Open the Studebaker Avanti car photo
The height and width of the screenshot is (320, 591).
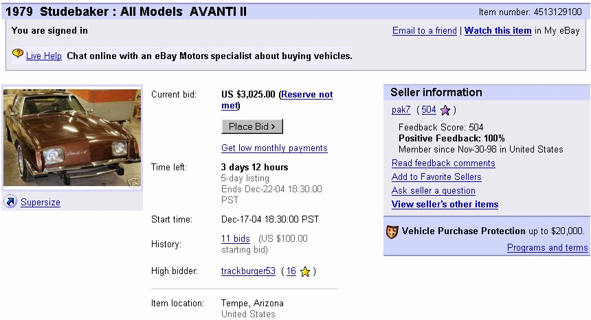coord(71,138)
